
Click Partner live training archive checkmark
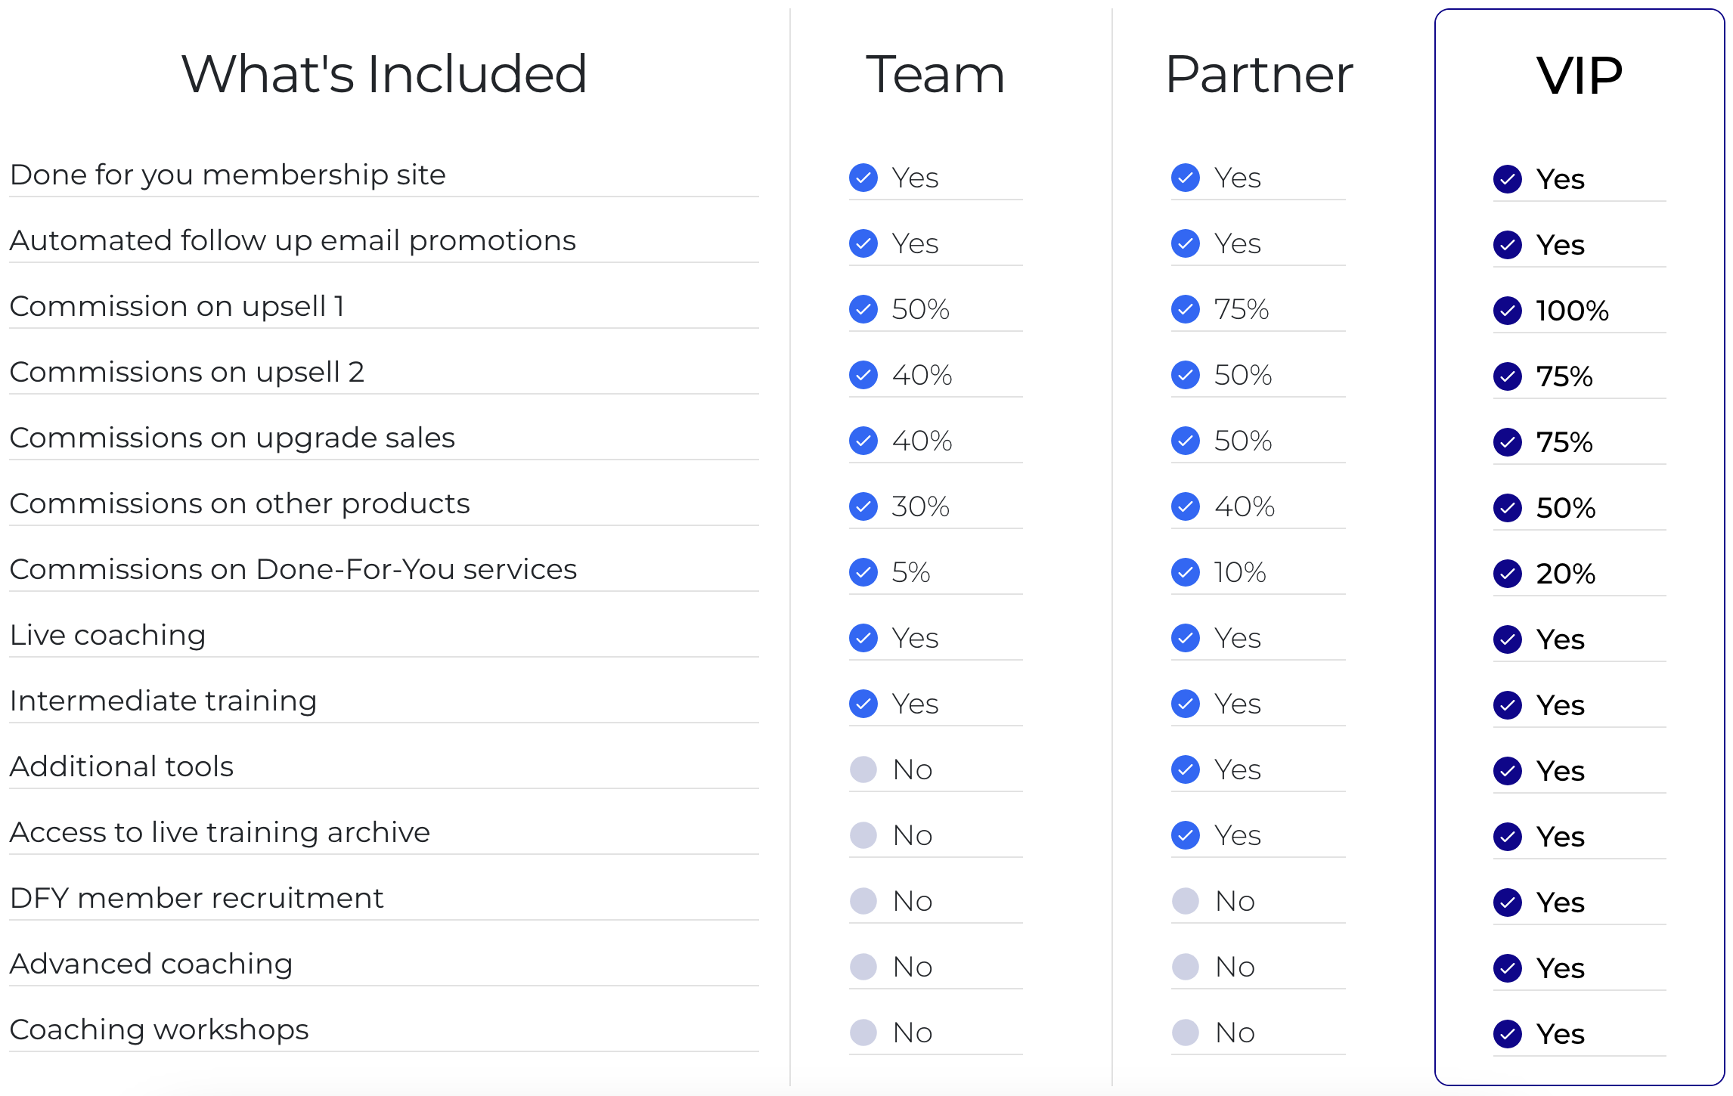(1185, 835)
